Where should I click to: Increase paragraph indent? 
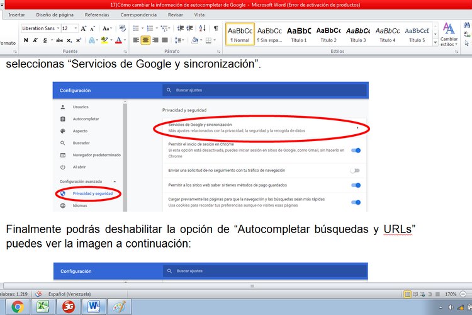tap(189, 28)
